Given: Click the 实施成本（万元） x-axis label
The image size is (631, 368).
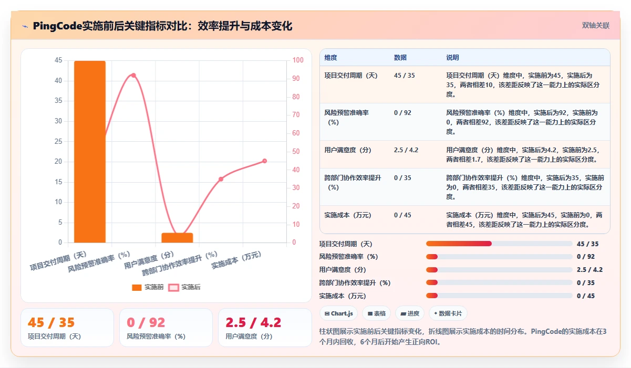Looking at the screenshot, I should [x=236, y=260].
